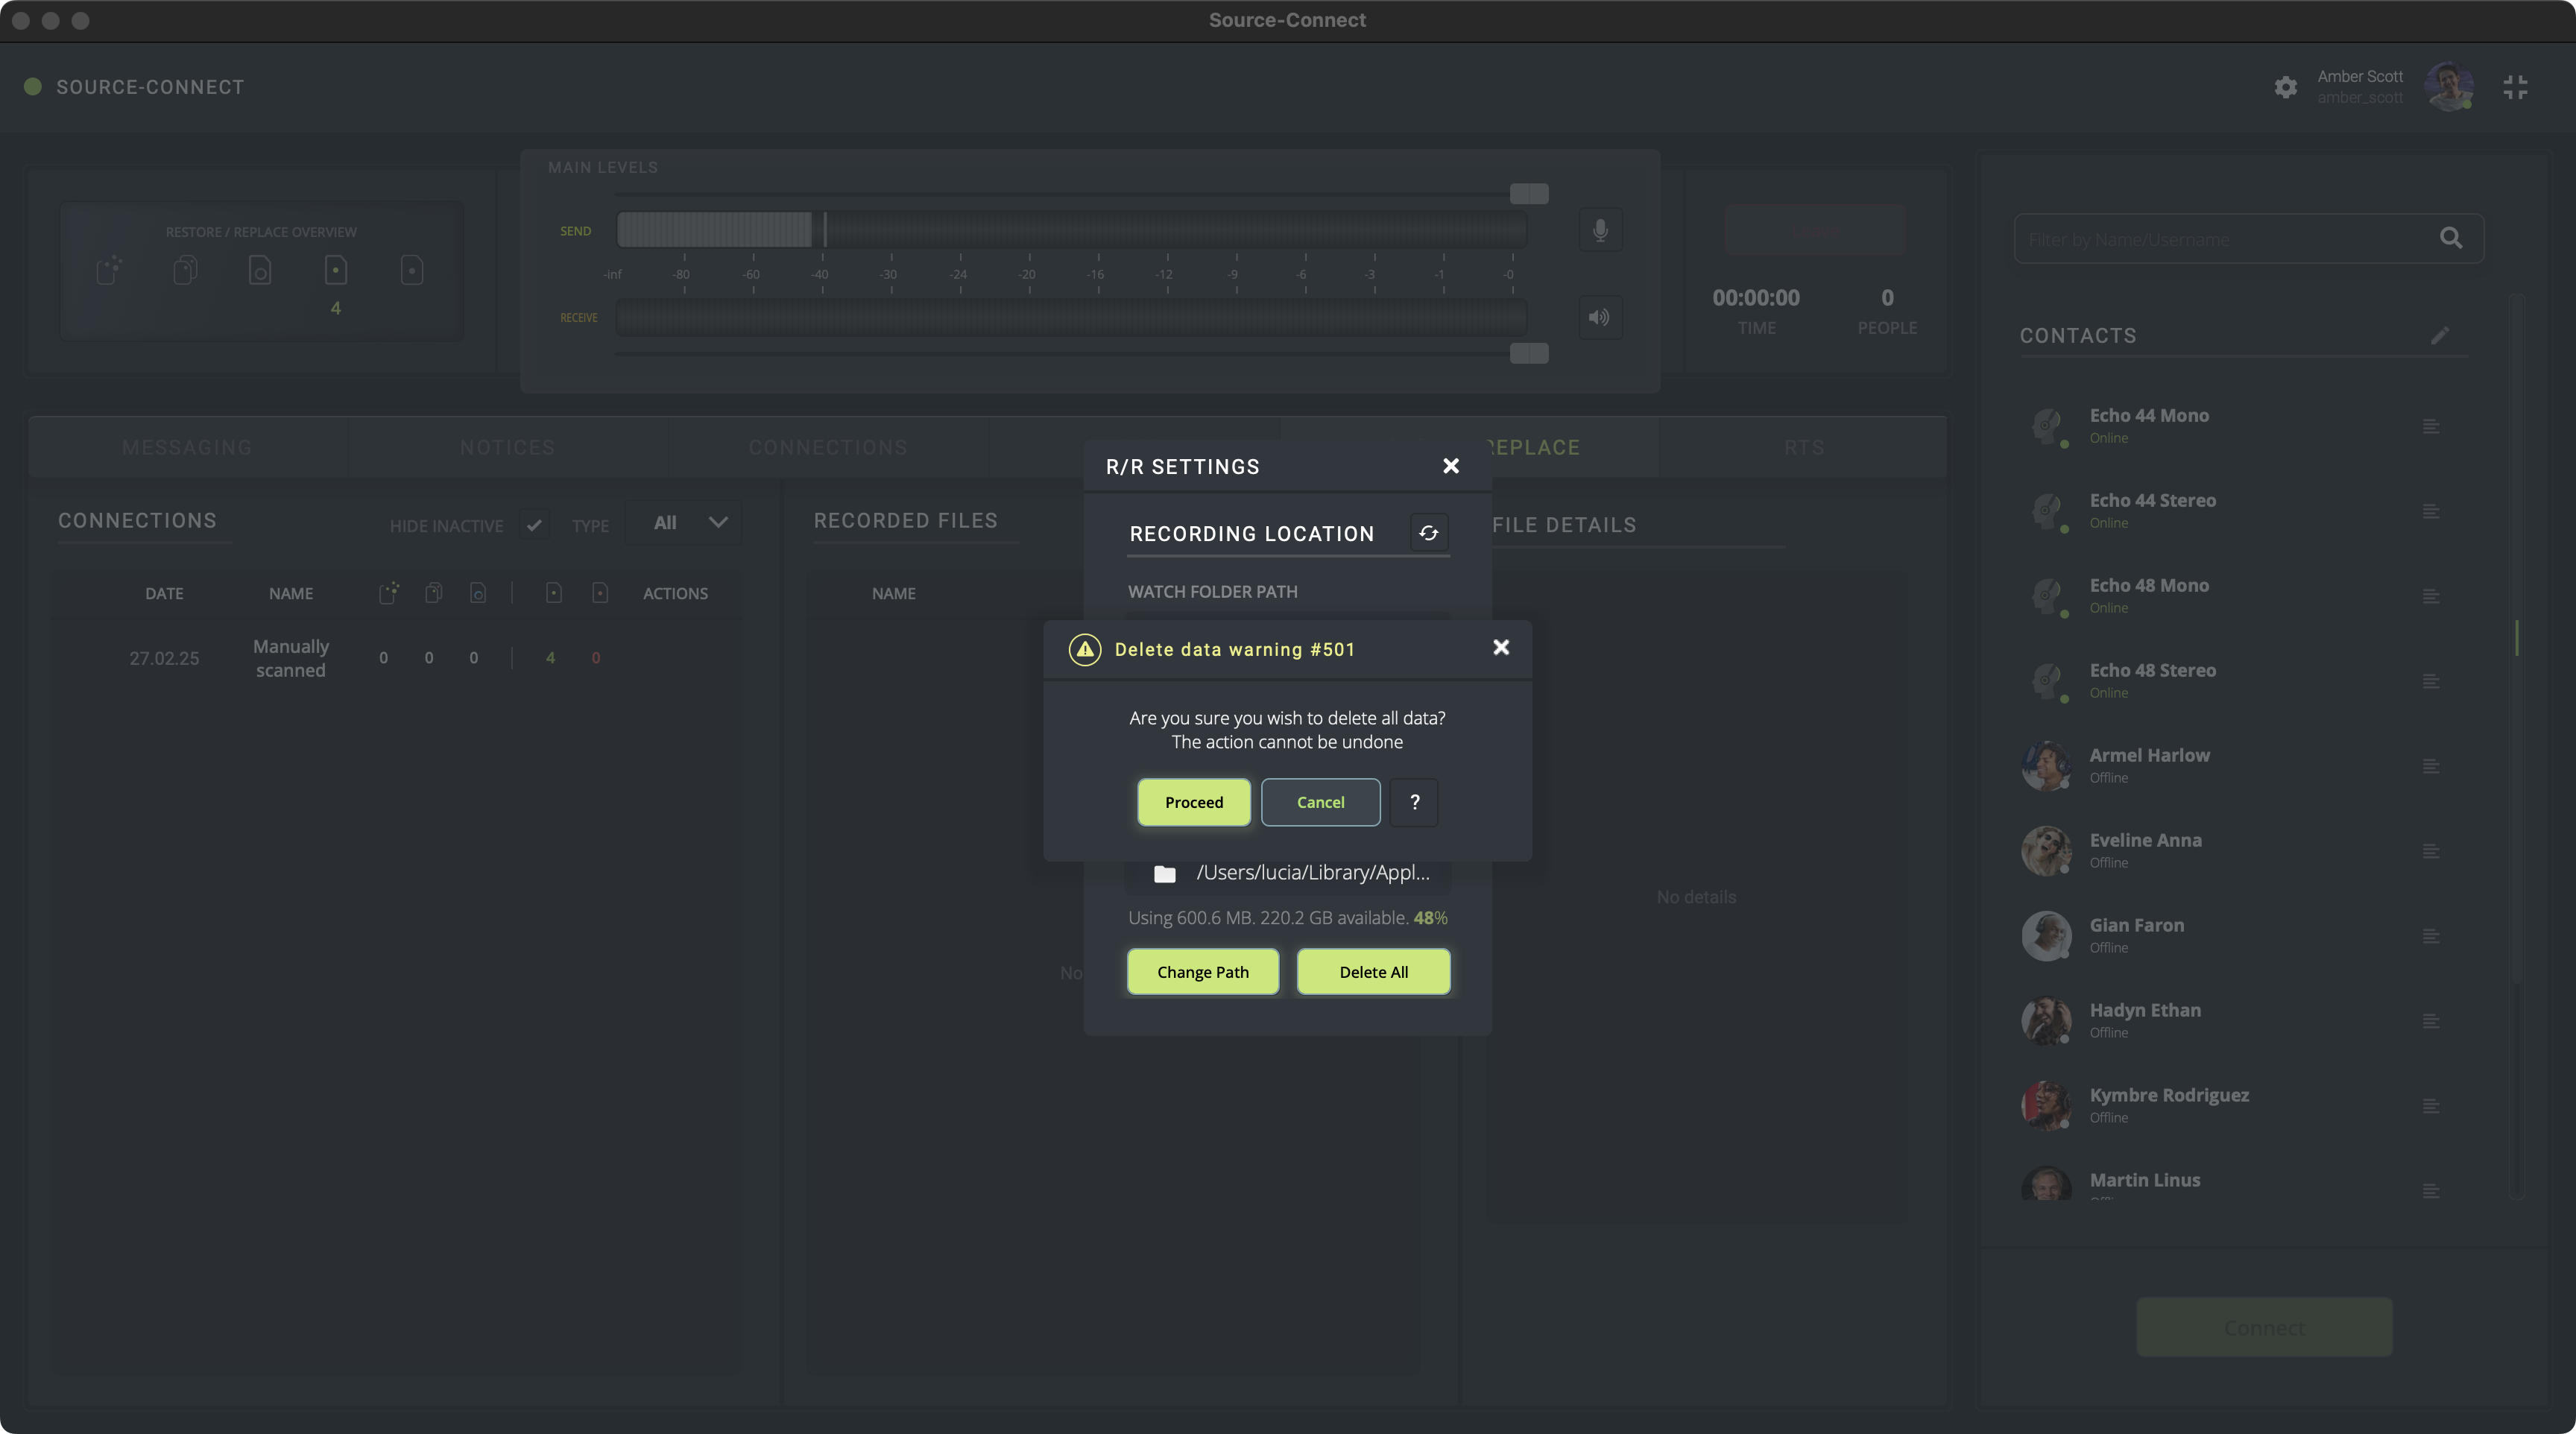Click the question mark help button
This screenshot has height=1434, width=2576.
click(x=1414, y=802)
